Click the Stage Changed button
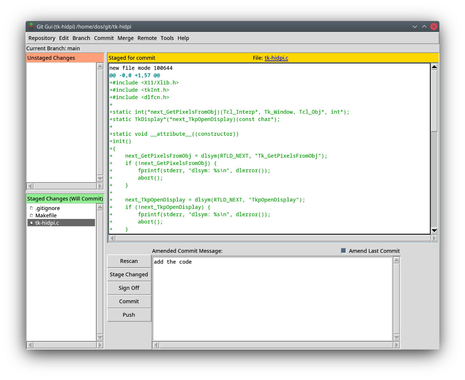Image resolution: width=465 pixels, height=380 pixels. click(129, 274)
